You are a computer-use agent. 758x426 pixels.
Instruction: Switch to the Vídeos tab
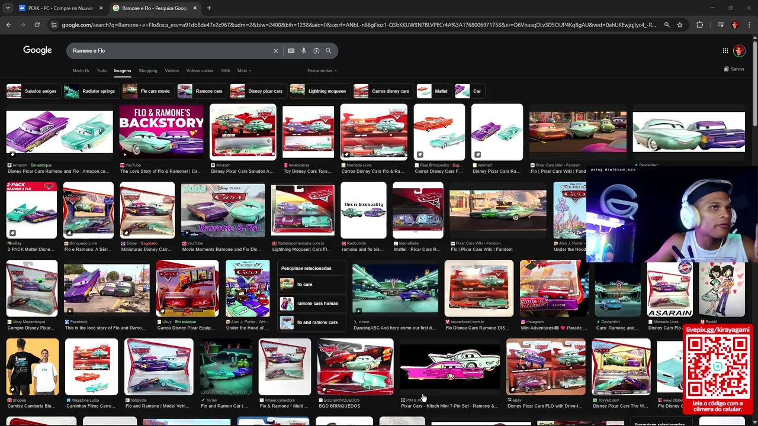tap(172, 71)
